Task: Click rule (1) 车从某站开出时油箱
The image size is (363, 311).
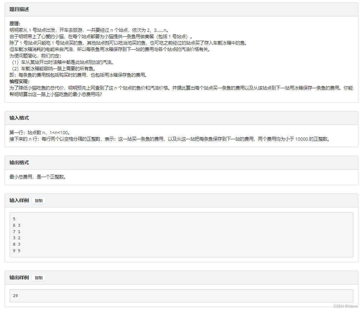Action: 63,62
